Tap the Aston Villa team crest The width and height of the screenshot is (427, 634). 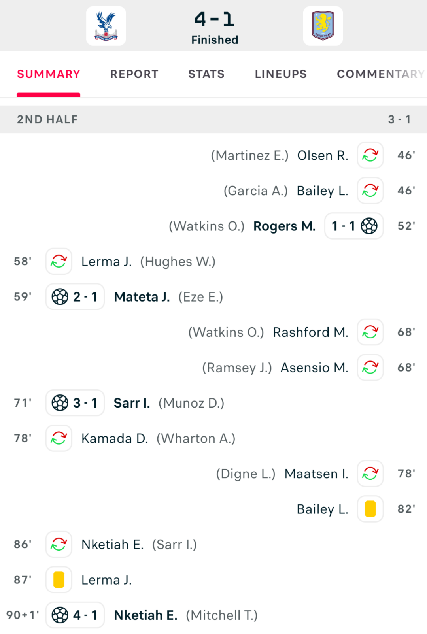coord(323,26)
